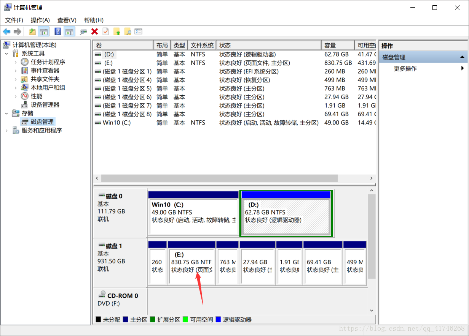Select row 磁盘 1 磁盘分区 1
The image size is (469, 336).
coord(234,71)
